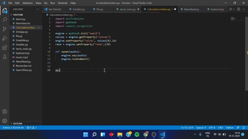Viewport: 248px width, 139px height.
Task: Open the Selection menu
Action: (x=28, y=3)
